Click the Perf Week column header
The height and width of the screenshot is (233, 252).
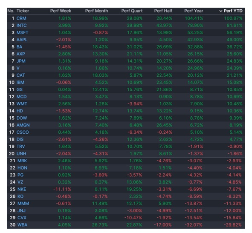click(x=61, y=11)
